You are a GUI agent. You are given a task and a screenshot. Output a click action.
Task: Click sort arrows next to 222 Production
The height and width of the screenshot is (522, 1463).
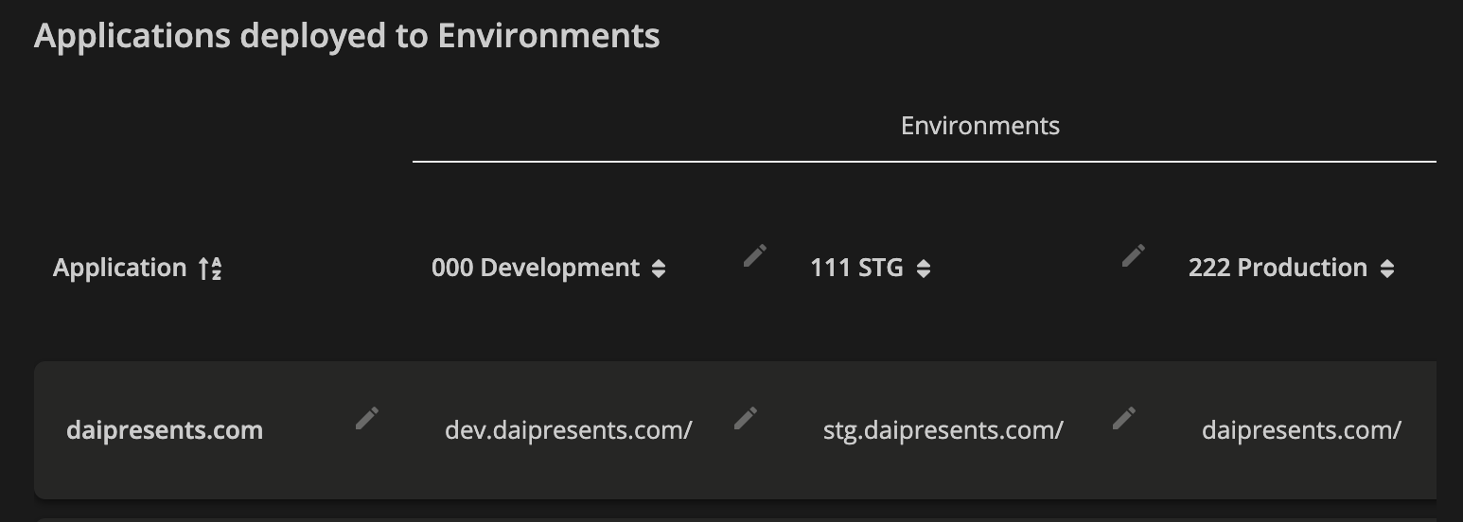1387,269
